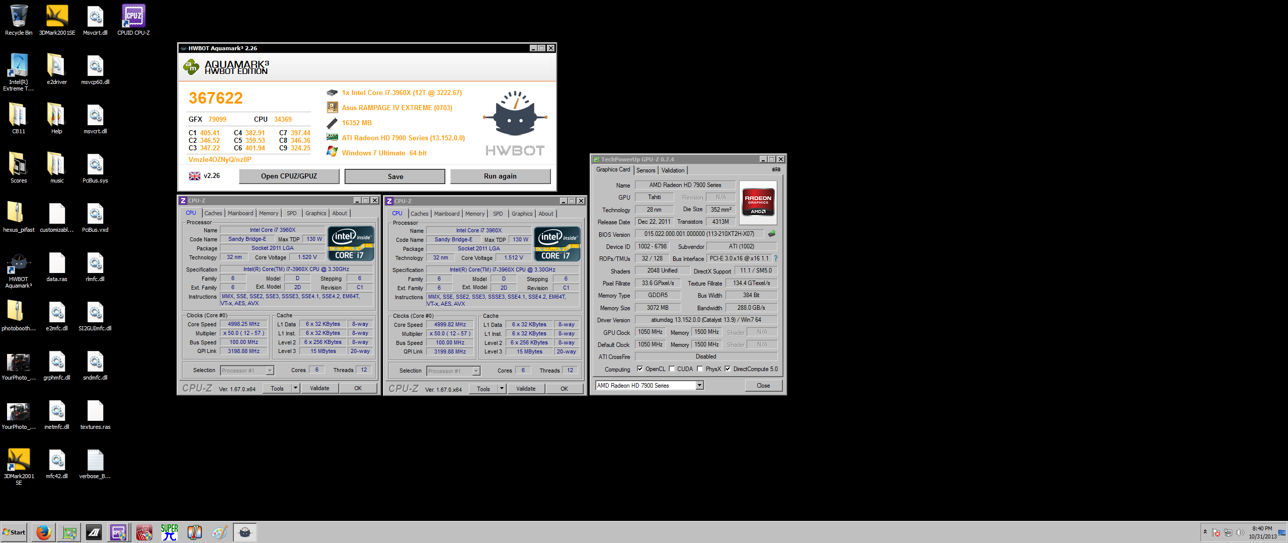Click the Paint taskbar icon
1288x543 pixels.
coord(219,532)
